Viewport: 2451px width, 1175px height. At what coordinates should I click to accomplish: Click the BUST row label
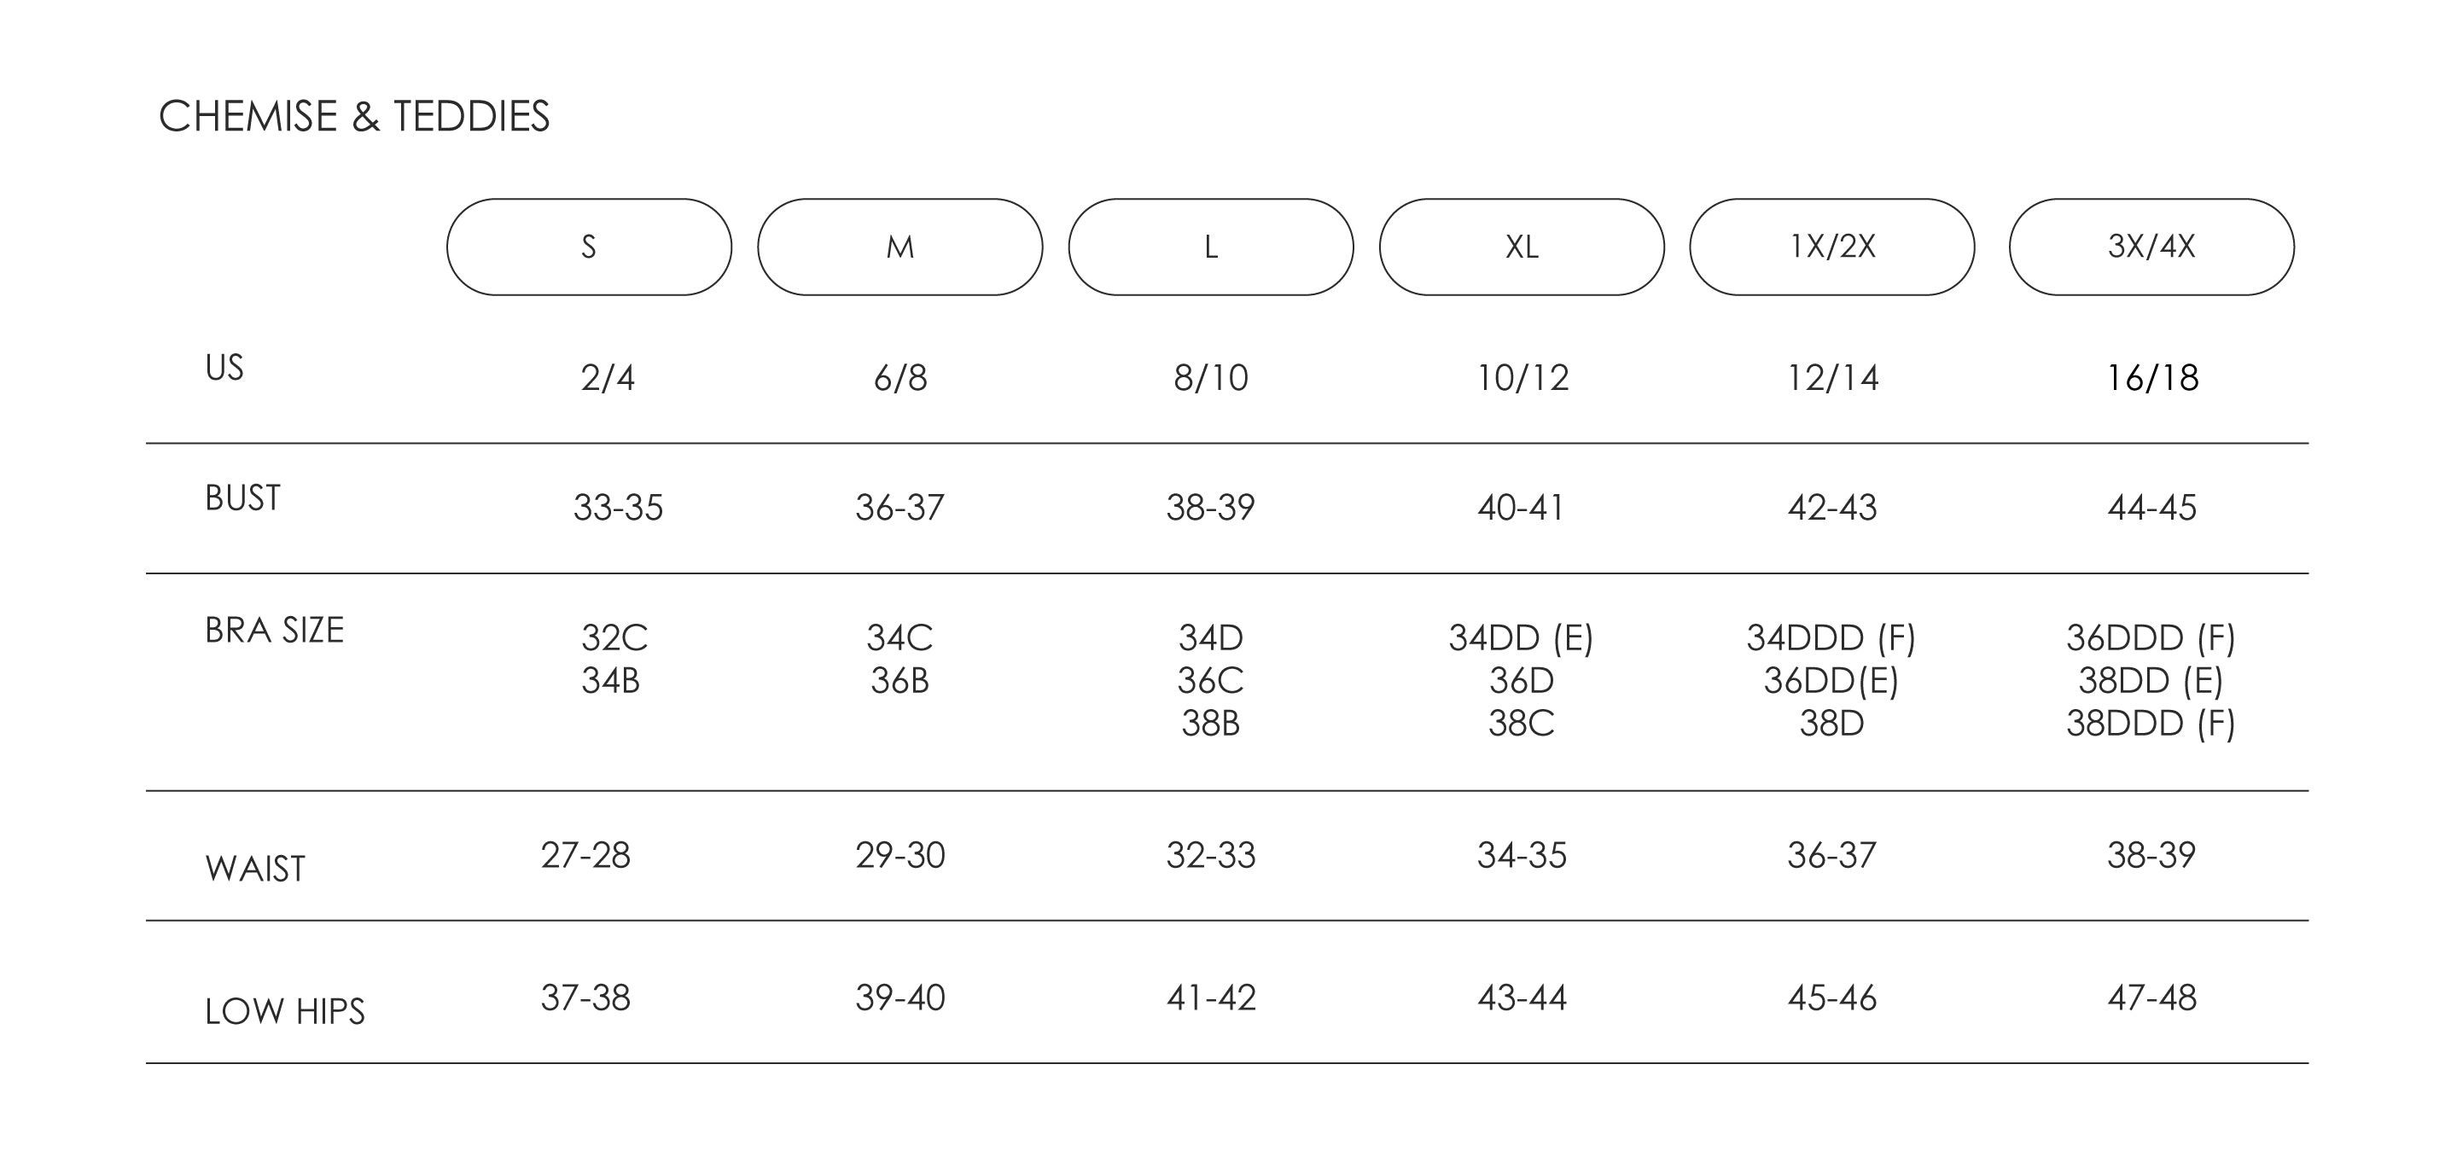click(242, 497)
